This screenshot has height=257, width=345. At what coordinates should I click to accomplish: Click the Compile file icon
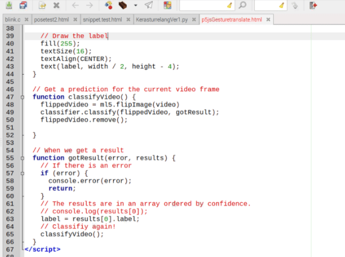(x=109, y=6)
